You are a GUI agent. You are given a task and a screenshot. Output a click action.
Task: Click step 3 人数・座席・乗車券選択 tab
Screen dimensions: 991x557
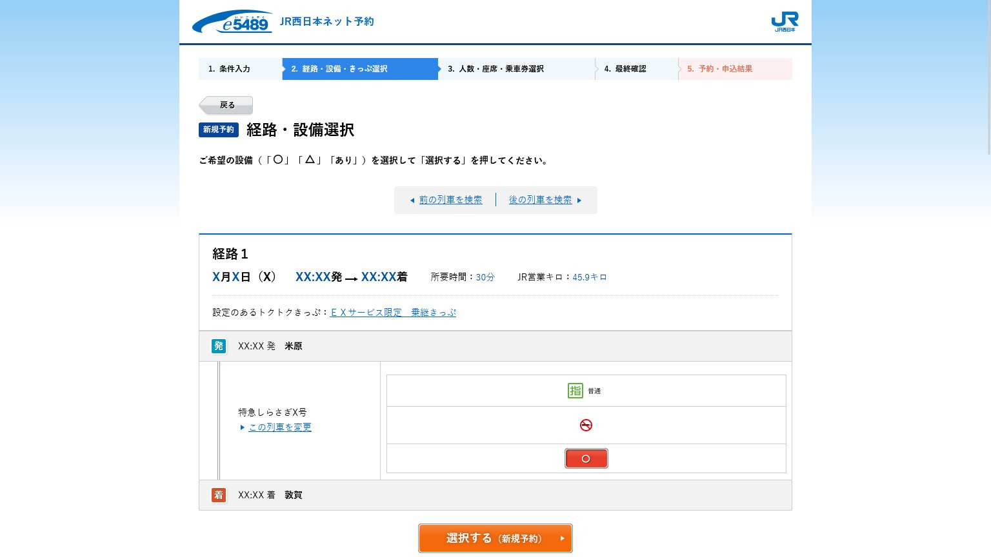516,69
